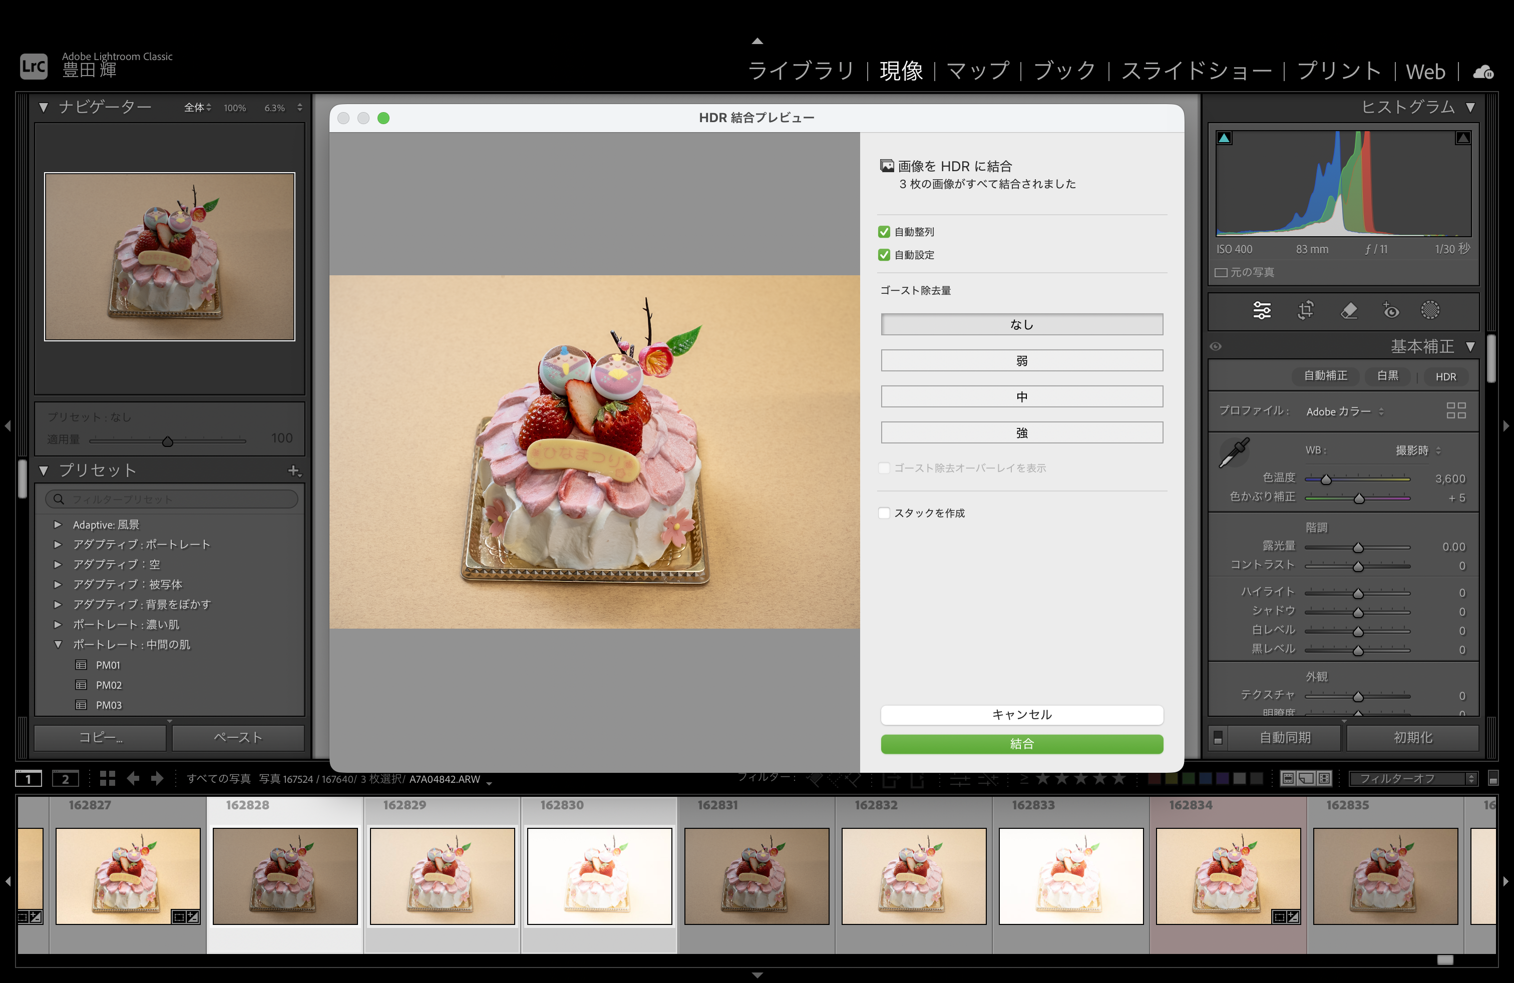Viewport: 1514px width, 983px height.
Task: Select the Crop tool in the develop toolstrip
Action: tap(1305, 311)
